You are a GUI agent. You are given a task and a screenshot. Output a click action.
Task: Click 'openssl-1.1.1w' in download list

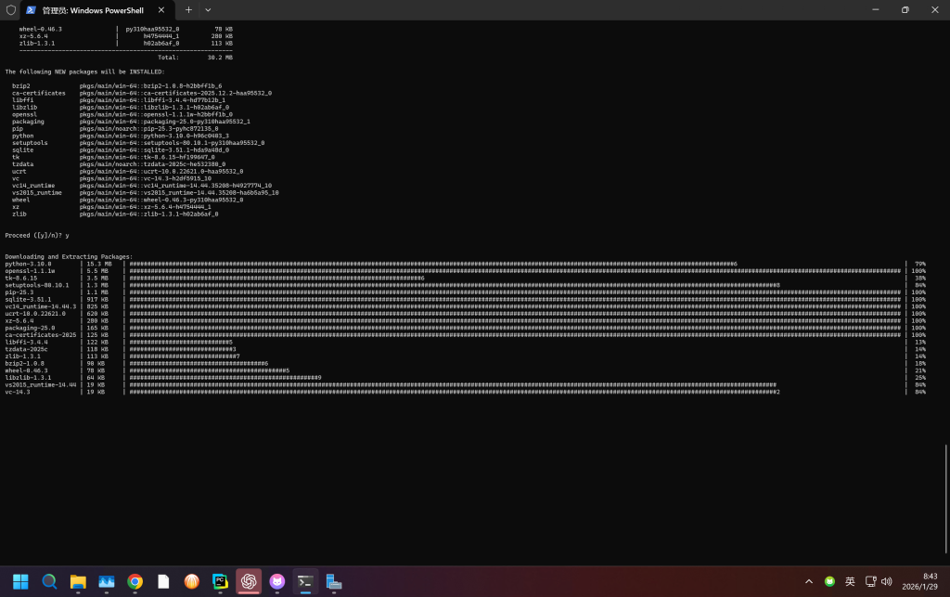(30, 271)
